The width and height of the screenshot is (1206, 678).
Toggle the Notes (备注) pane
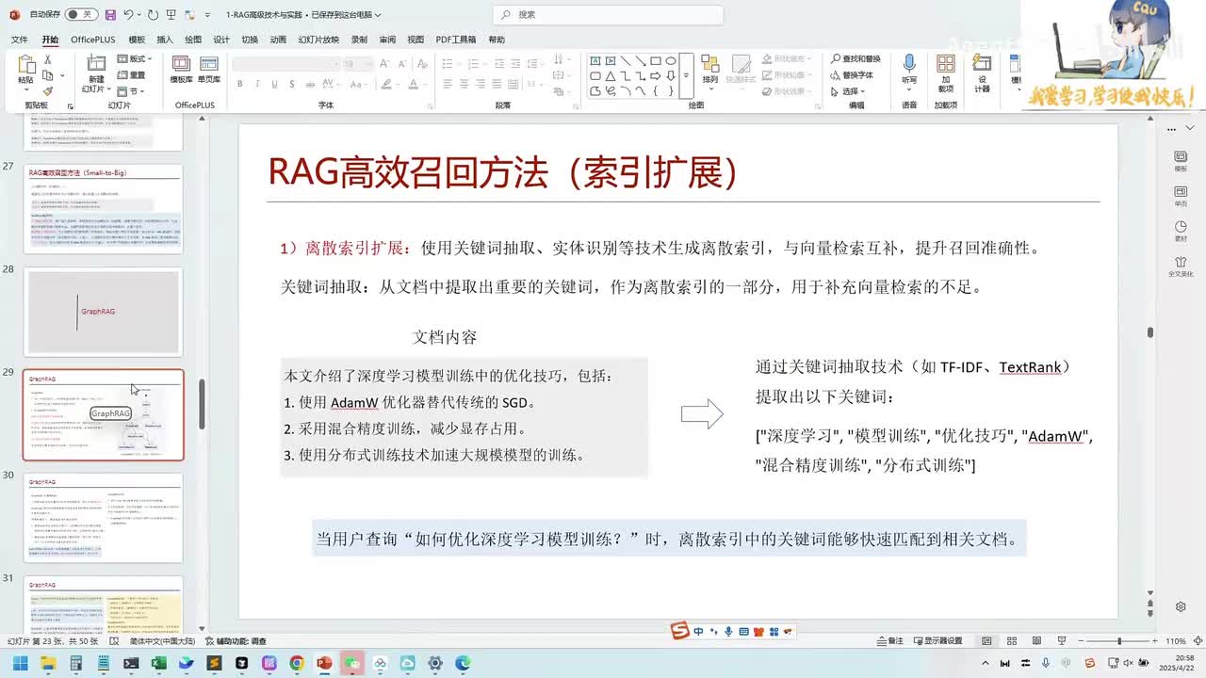click(x=890, y=640)
